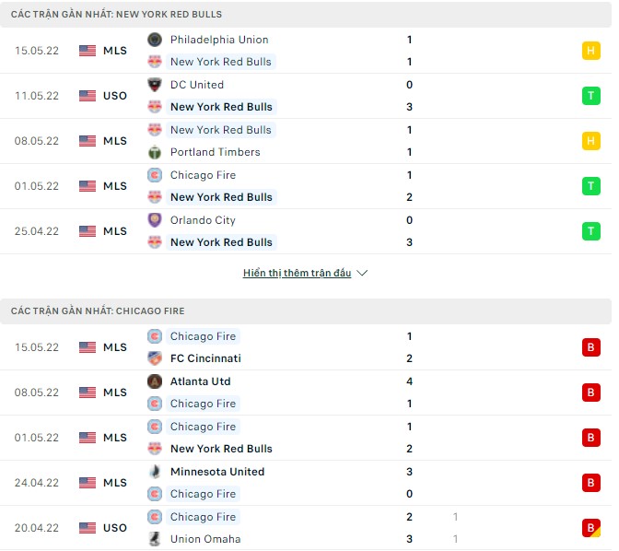Screen dimensions: 619x551
Task: Click the US flag on the 11.05.22 USO match
Action: (x=88, y=96)
